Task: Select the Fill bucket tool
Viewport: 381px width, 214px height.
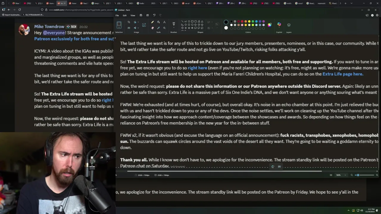Action: point(158,22)
